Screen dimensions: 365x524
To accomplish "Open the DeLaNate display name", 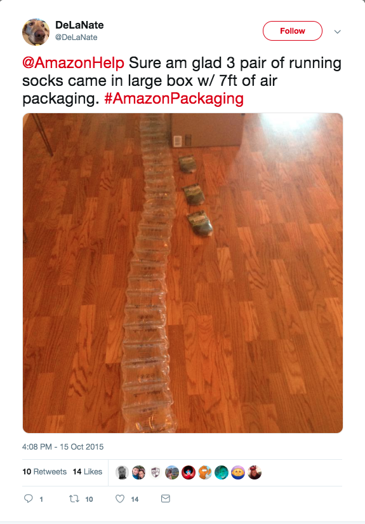I will [x=79, y=25].
